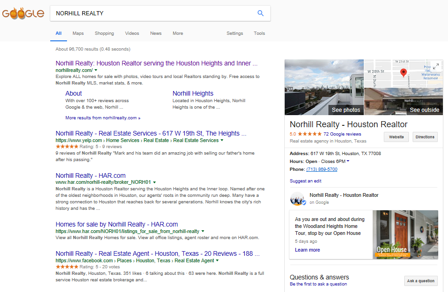Viewport: 448px width, 292px height.
Task: Switch to the Videos tab
Action: pyautogui.click(x=132, y=33)
